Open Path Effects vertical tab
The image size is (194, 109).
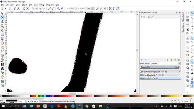183,23
